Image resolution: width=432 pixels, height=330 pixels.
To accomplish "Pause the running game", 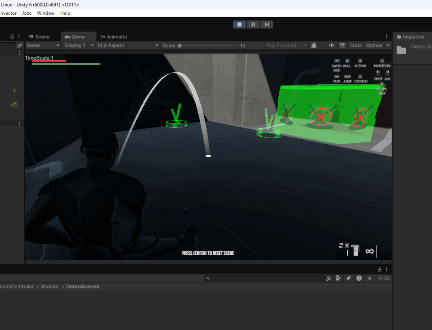I will click(253, 24).
